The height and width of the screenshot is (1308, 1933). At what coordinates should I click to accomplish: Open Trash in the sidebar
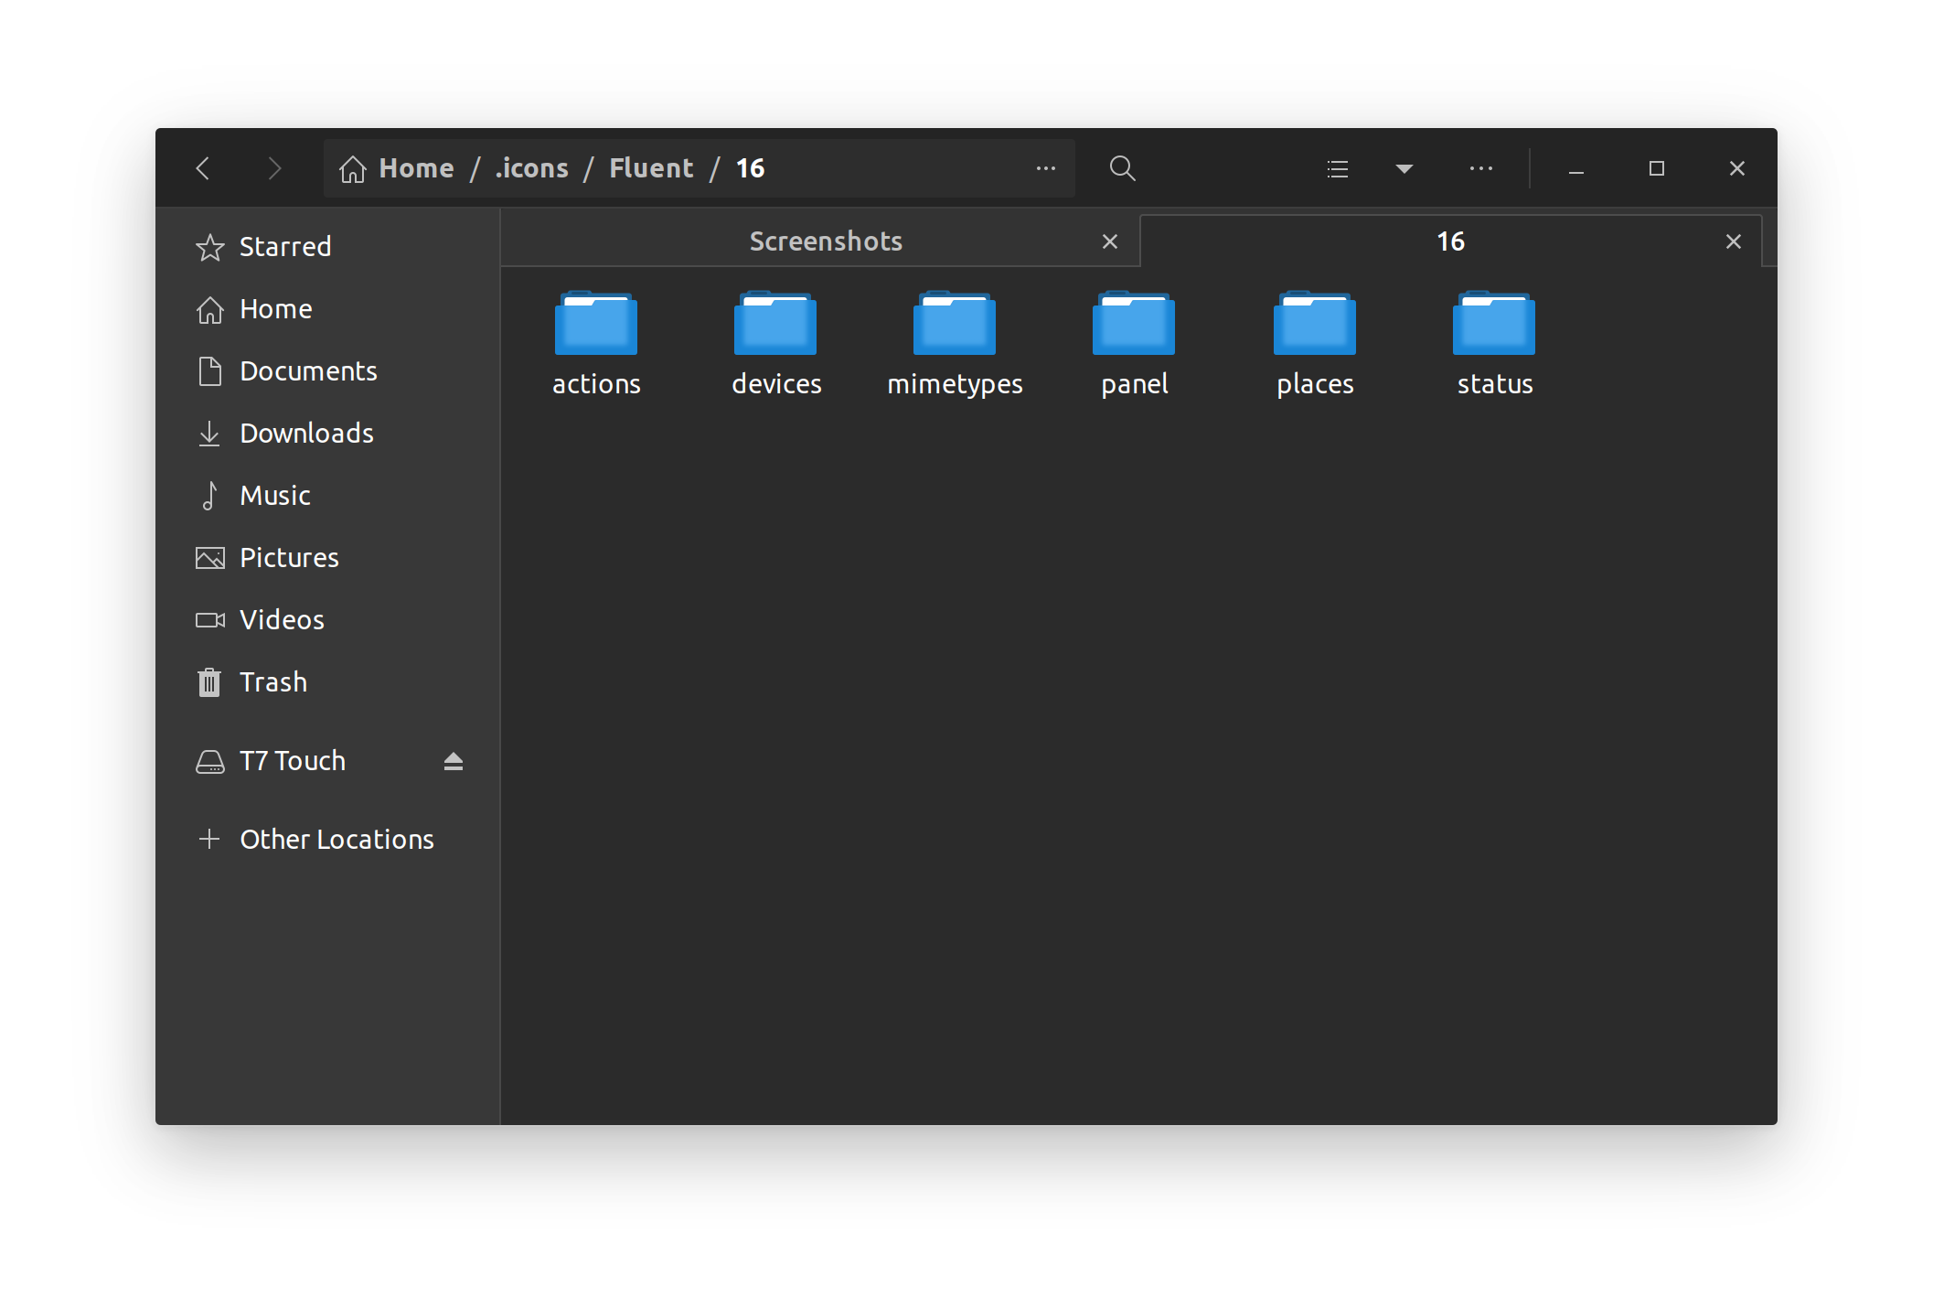click(272, 682)
